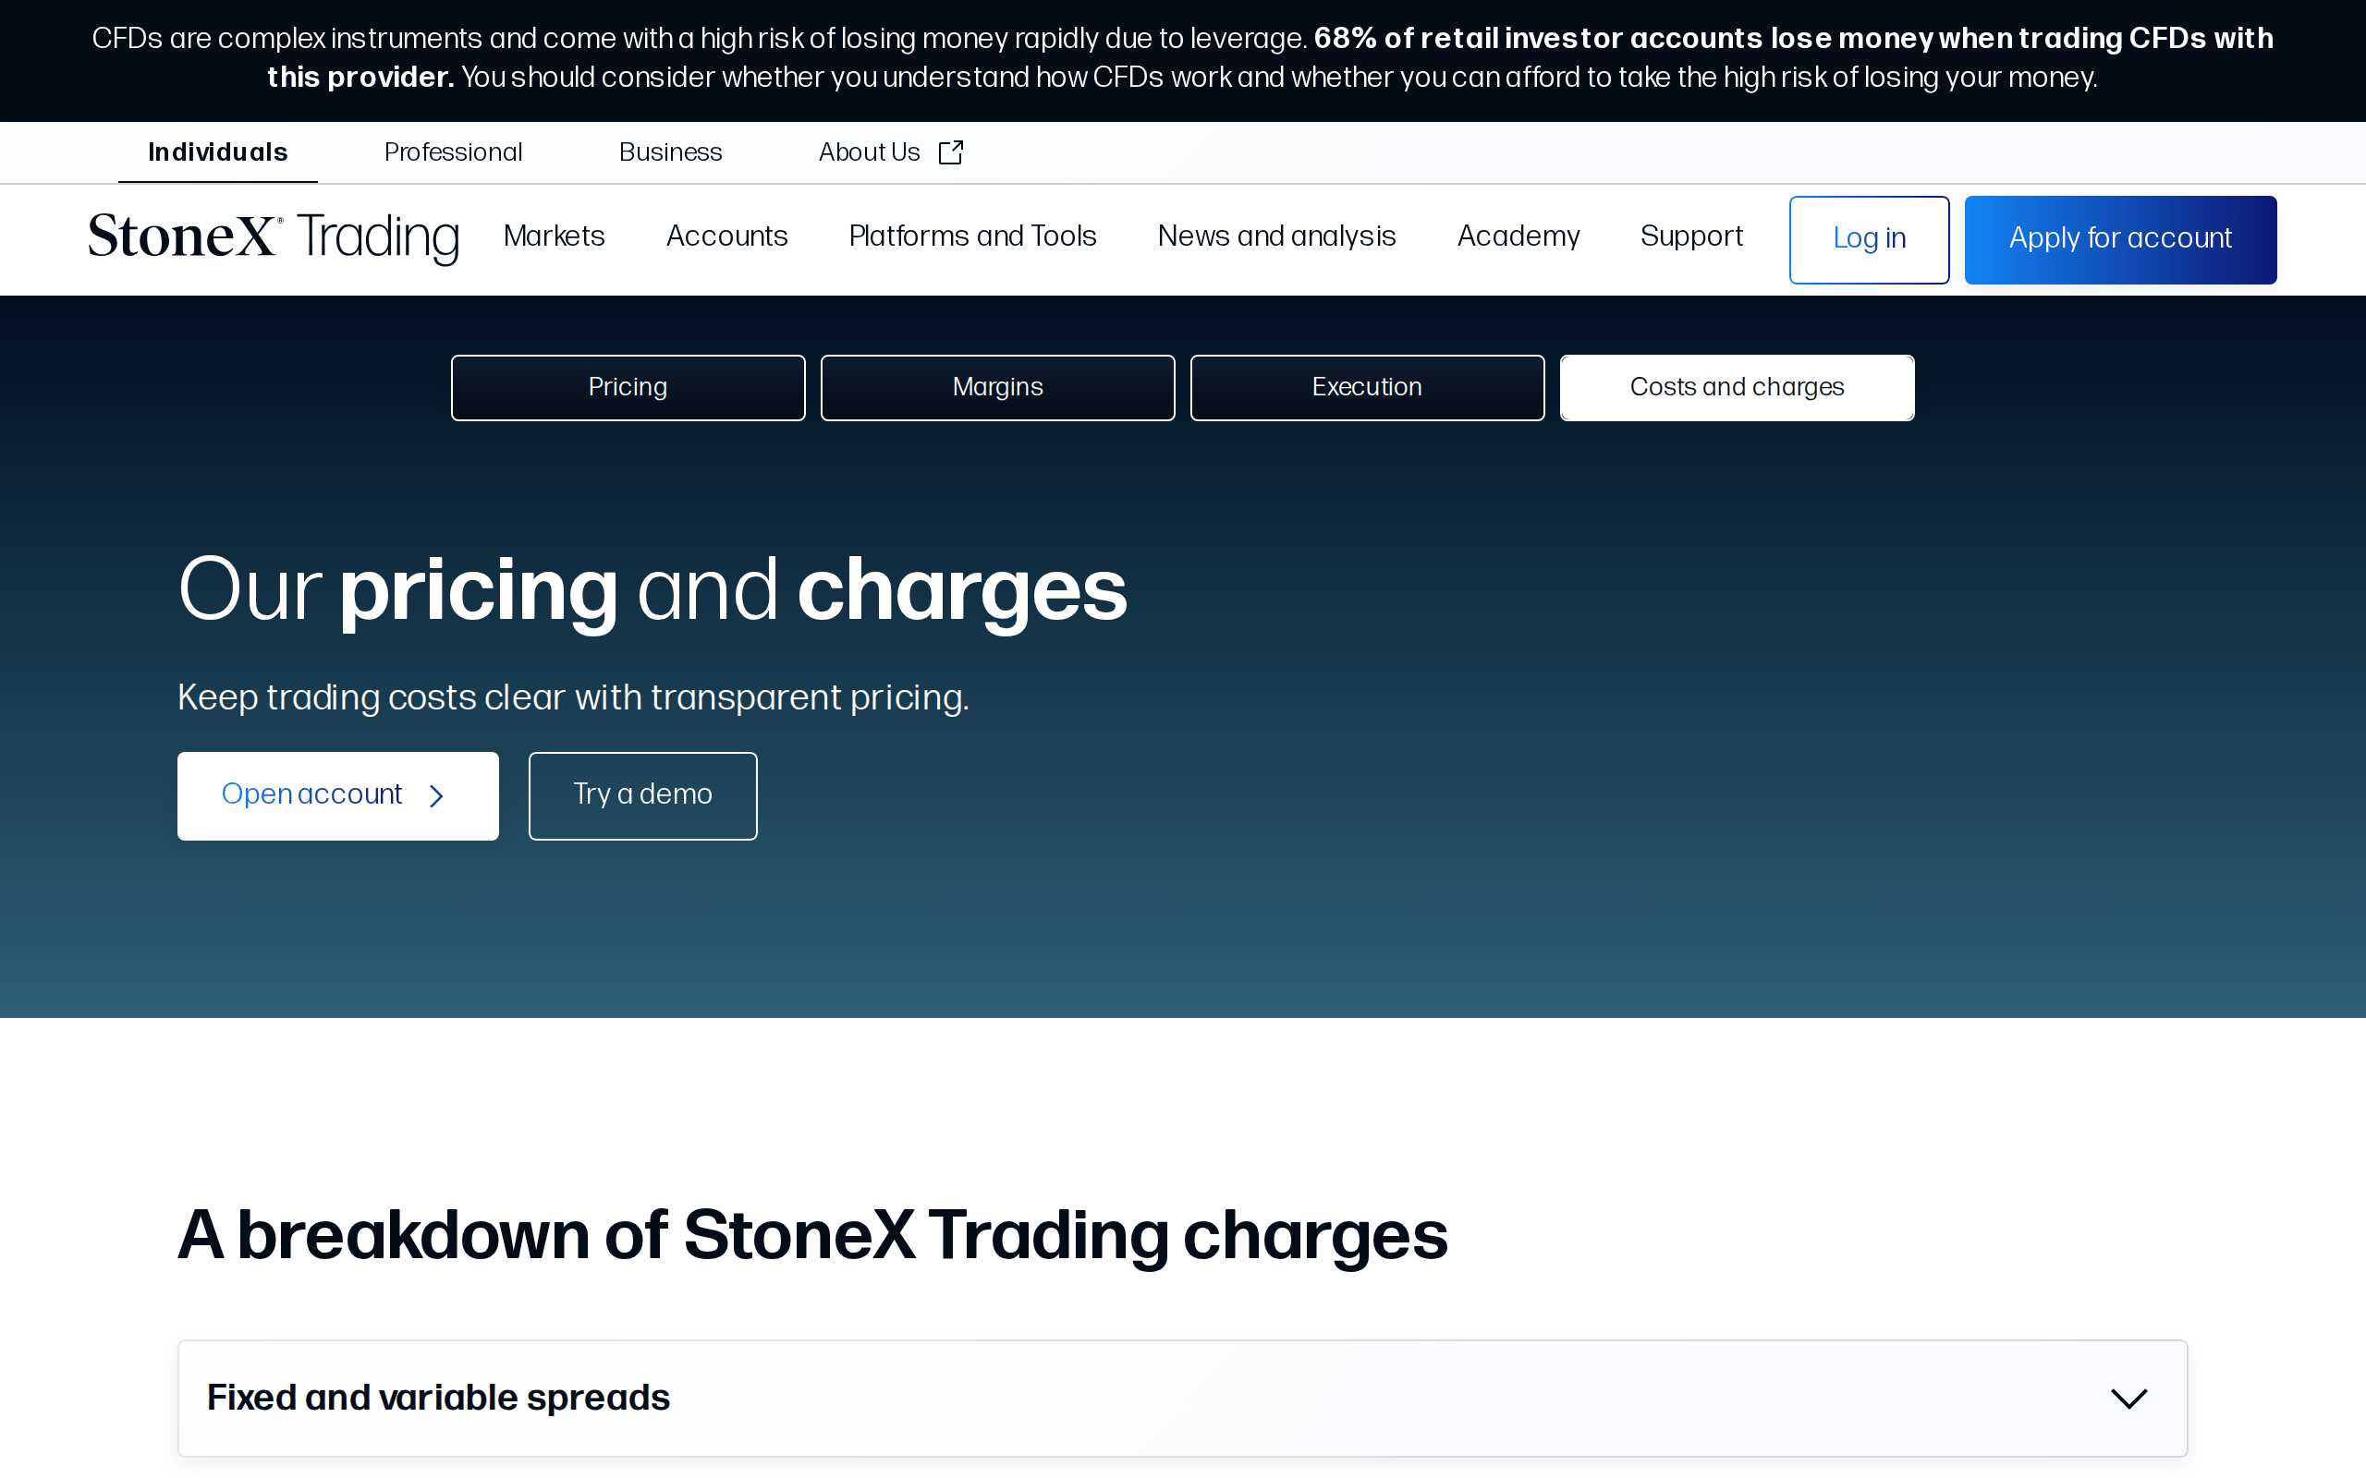The image size is (2366, 1478).
Task: Select the Costs and charges button
Action: [x=1737, y=388]
